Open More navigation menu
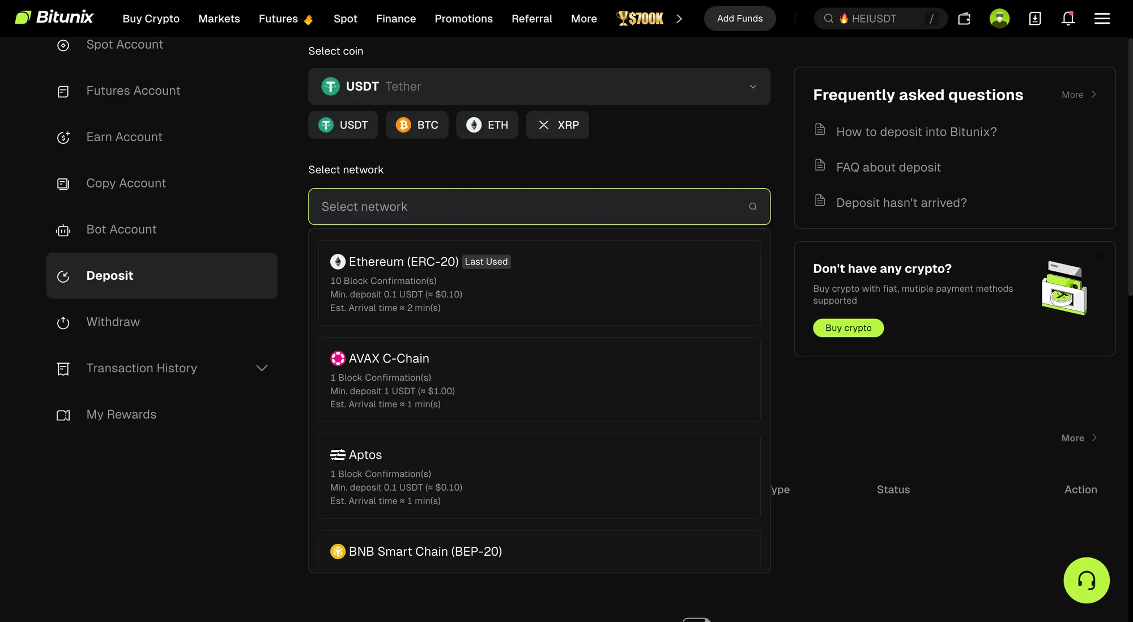Viewport: 1133px width, 622px height. point(583,19)
